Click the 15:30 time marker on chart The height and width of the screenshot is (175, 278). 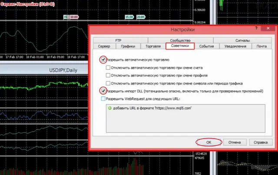[x=129, y=17]
